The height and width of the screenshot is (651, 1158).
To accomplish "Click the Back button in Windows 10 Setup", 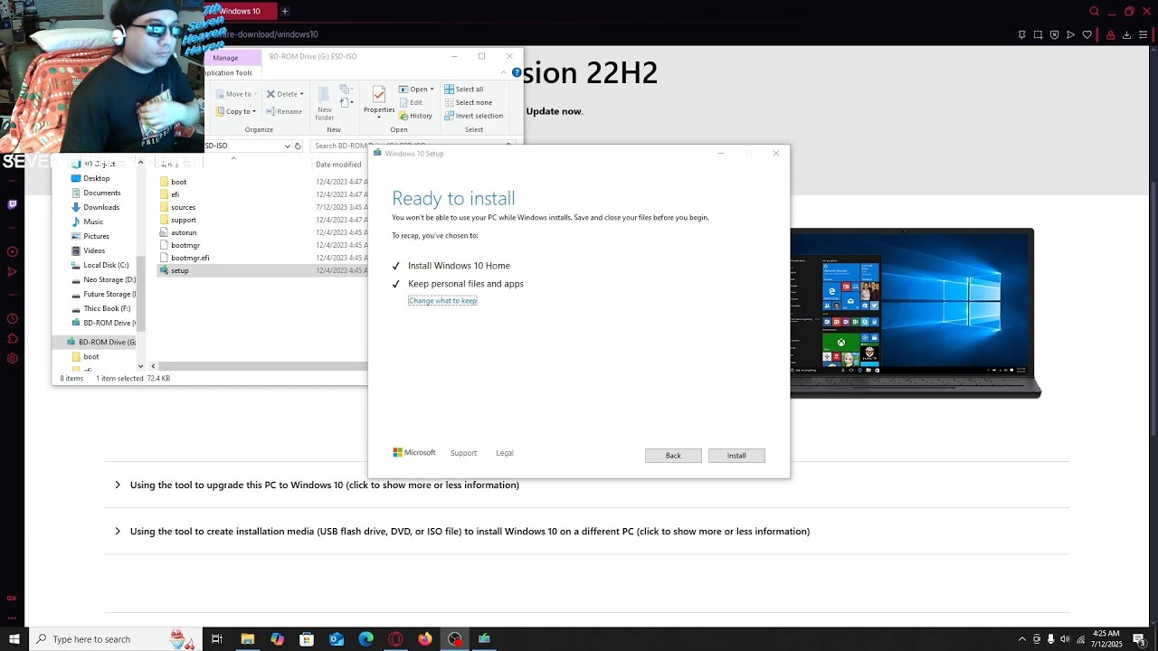I will (x=673, y=456).
